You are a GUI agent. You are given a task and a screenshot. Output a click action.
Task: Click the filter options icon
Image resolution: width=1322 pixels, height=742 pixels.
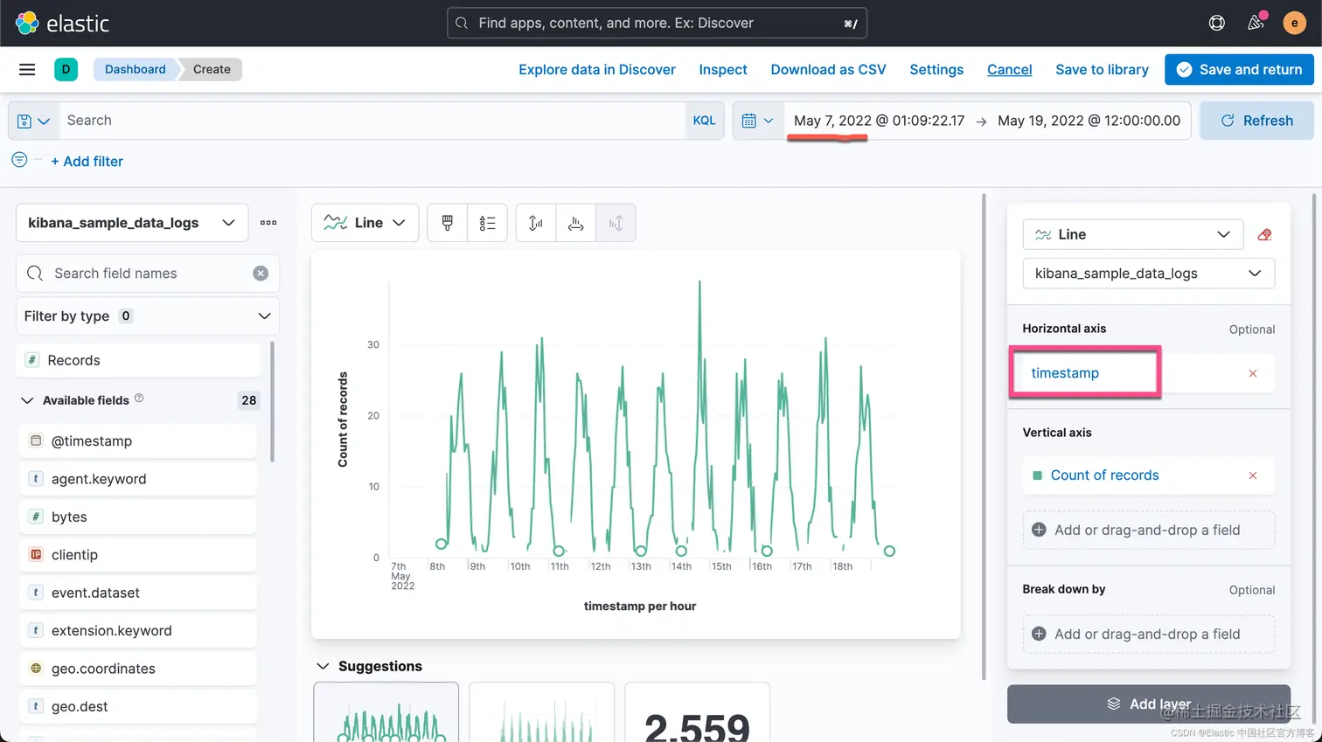[19, 160]
